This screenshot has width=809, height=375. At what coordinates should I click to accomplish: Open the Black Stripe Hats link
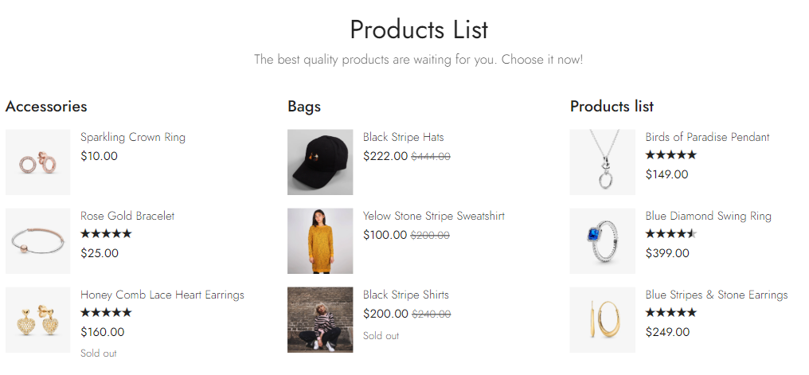pyautogui.click(x=404, y=137)
